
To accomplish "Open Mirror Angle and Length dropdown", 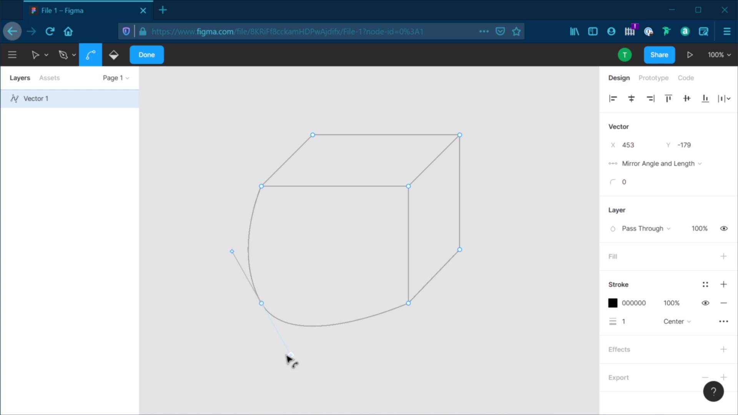I will coord(662,163).
